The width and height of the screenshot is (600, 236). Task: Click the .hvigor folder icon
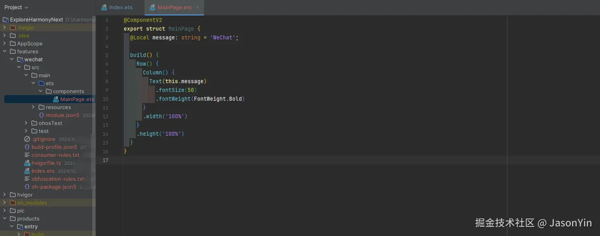click(x=13, y=27)
